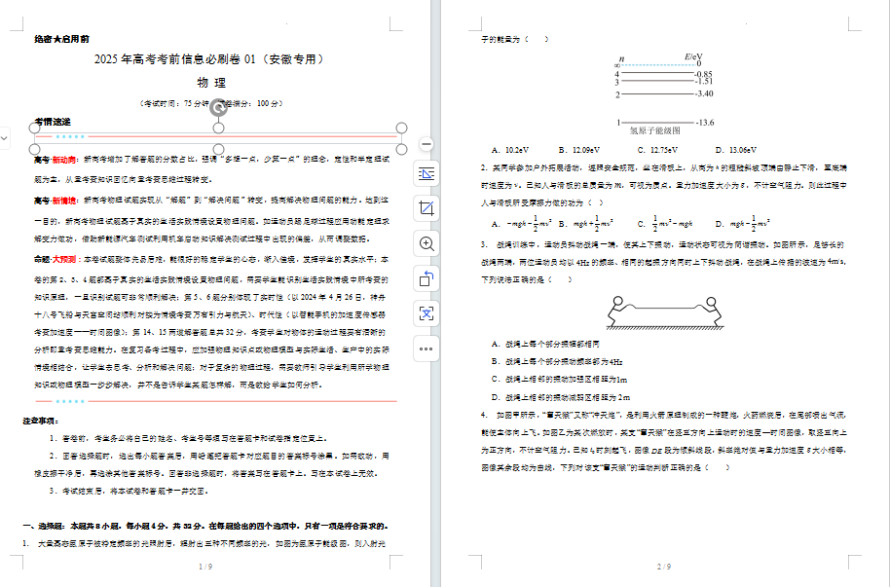This screenshot has width=890, height=587.
Task: Click the 考情速递 heading
Action: pos(53,122)
